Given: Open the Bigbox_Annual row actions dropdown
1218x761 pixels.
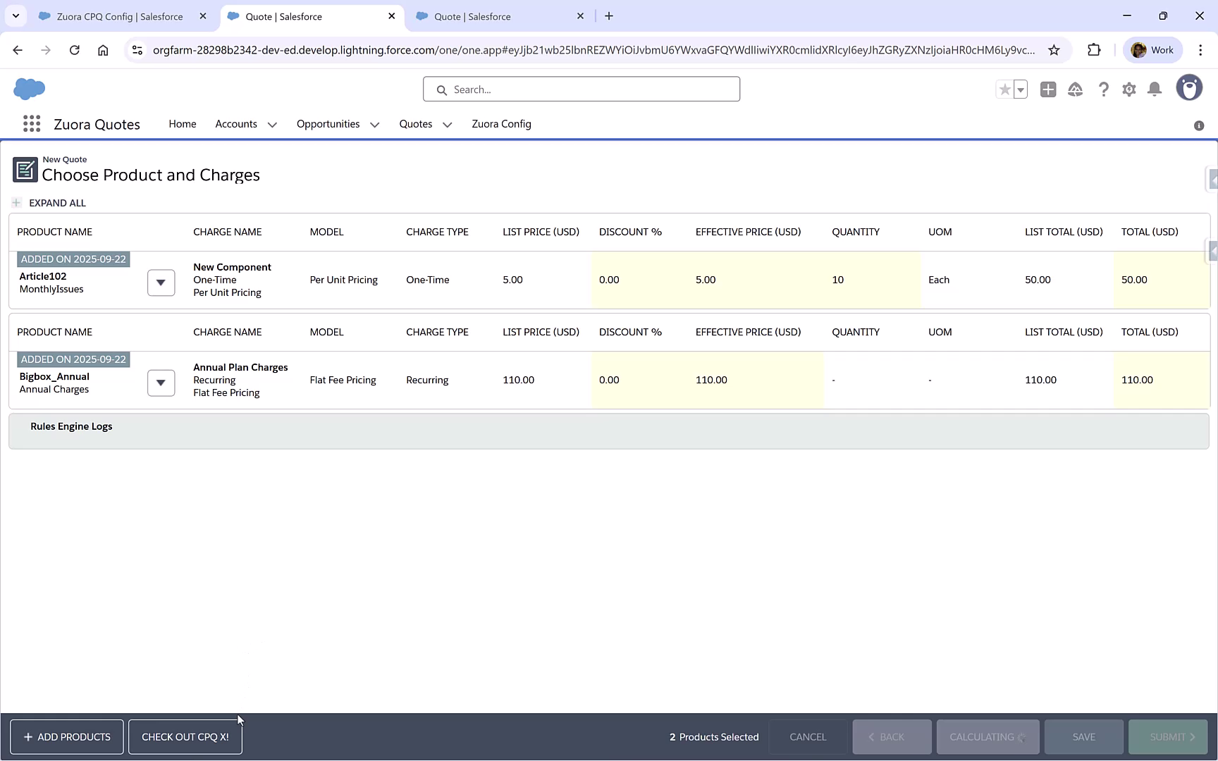Looking at the screenshot, I should pos(161,383).
